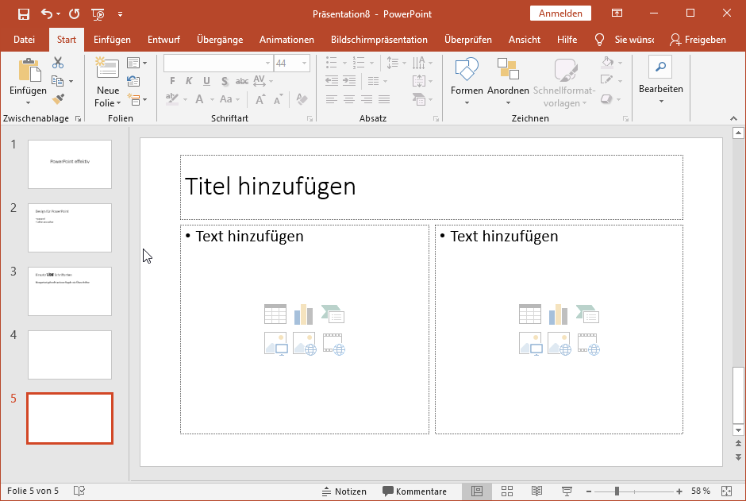Reset the slide placeholders
Viewport: 746px width, 501px height.
(x=133, y=81)
